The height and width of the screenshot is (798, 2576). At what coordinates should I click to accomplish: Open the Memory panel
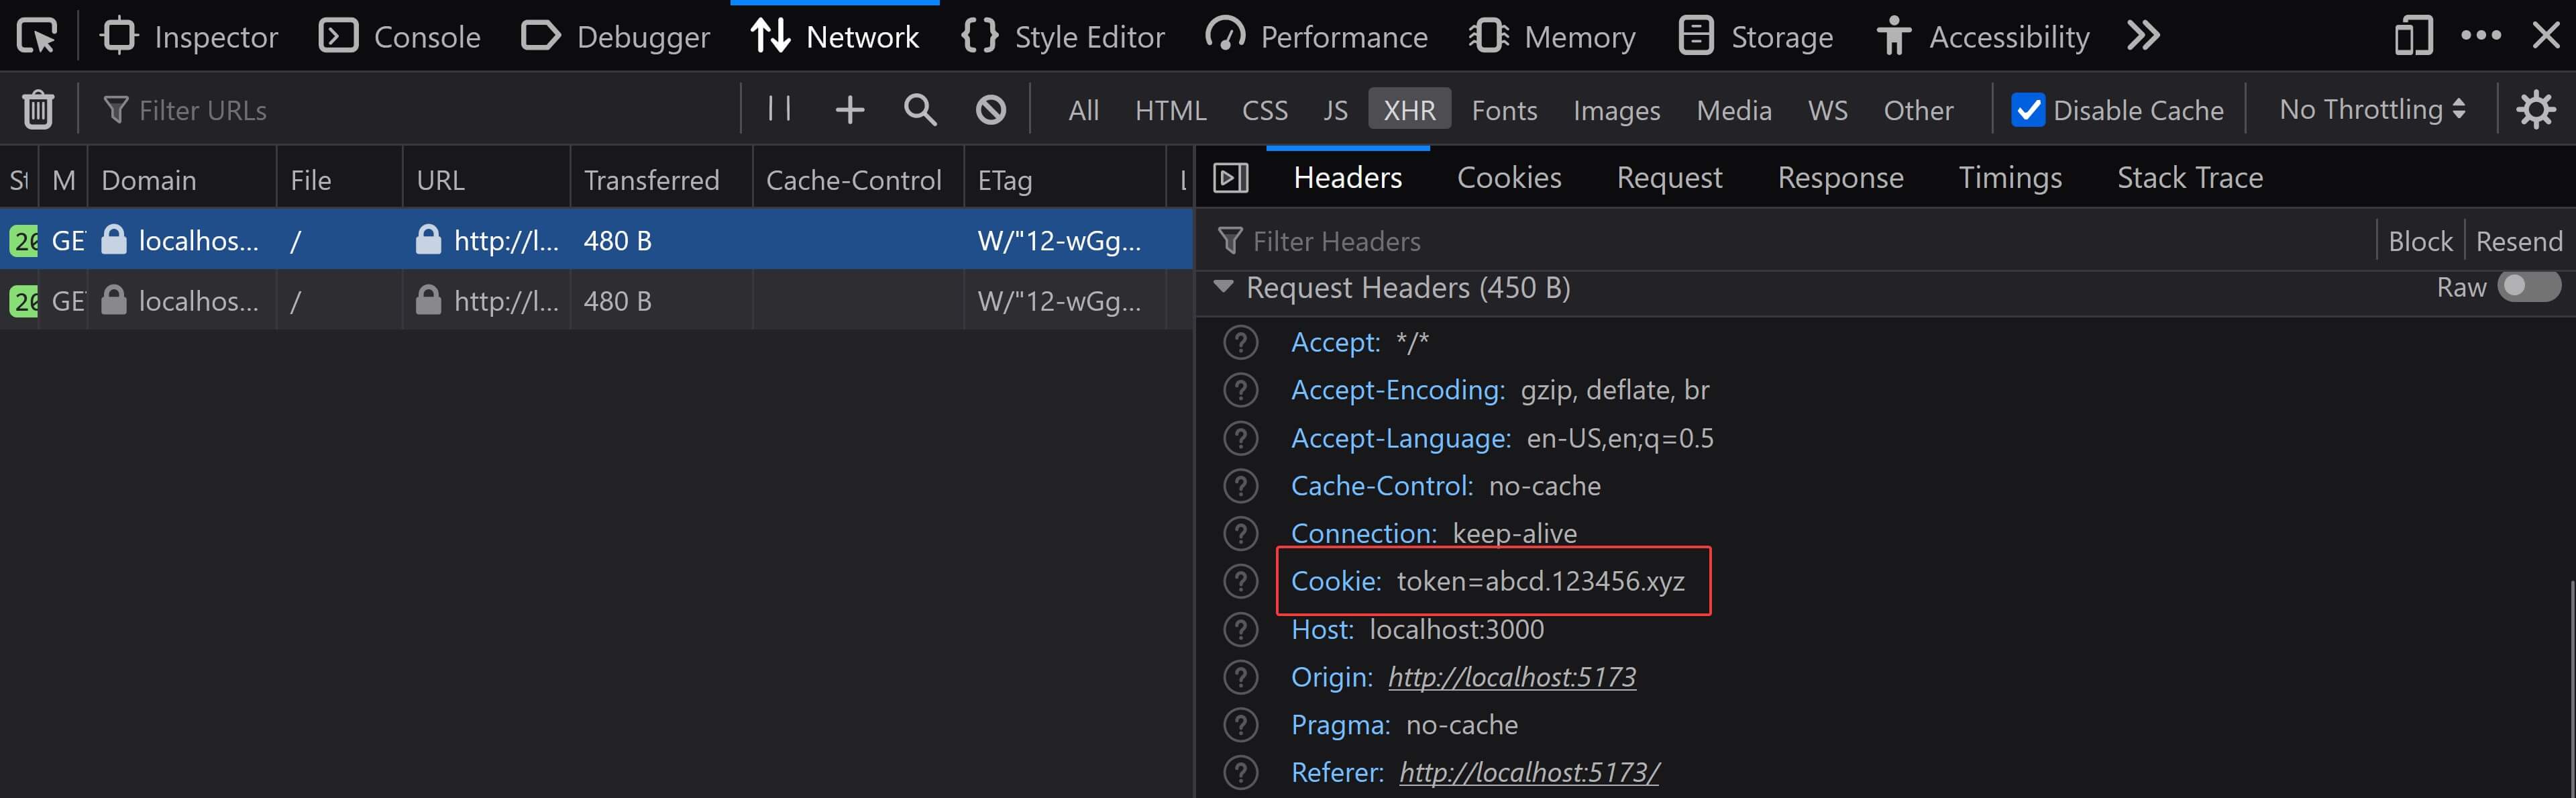coord(1552,36)
